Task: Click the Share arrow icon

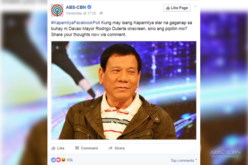Action: click(110, 148)
